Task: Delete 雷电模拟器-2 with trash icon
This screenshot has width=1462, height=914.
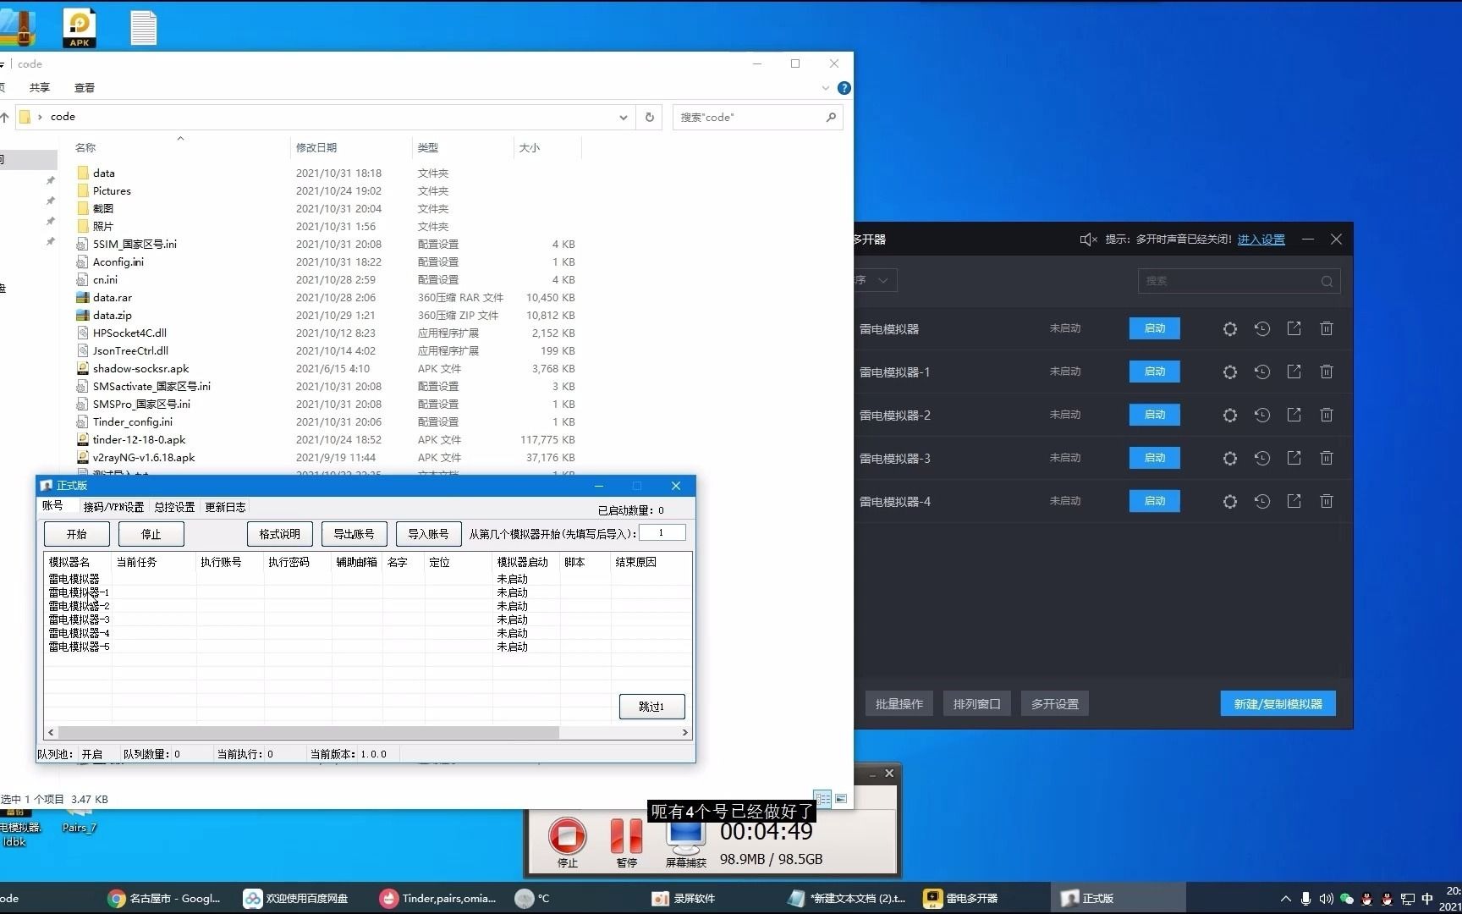Action: [1327, 415]
